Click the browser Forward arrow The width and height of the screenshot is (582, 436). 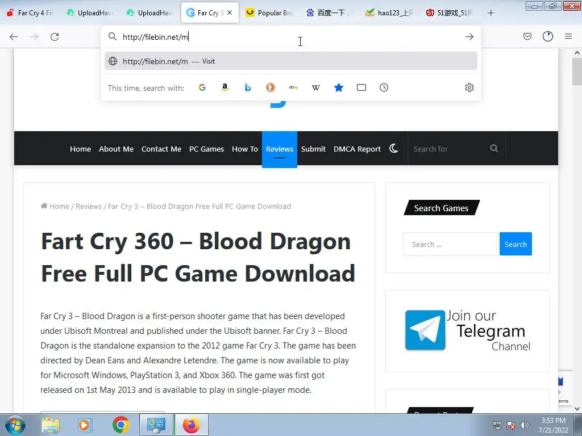point(34,37)
